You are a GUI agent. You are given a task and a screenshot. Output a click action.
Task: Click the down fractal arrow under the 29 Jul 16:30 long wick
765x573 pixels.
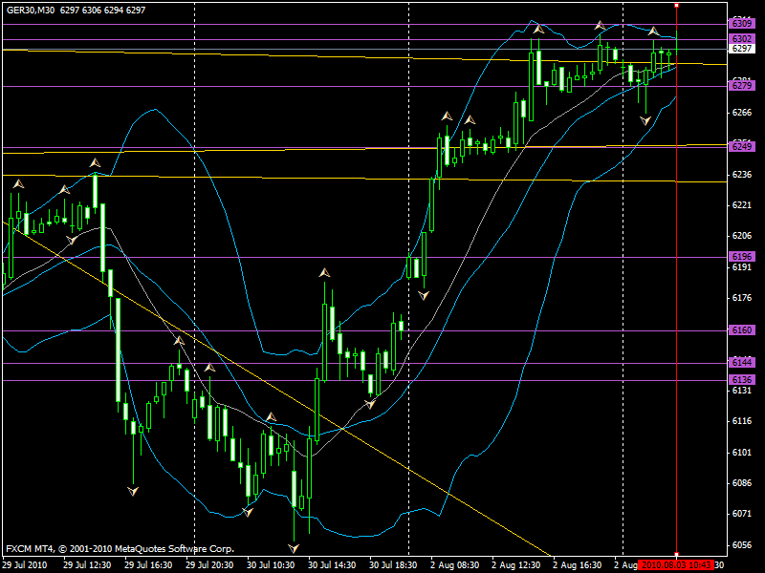tap(133, 491)
